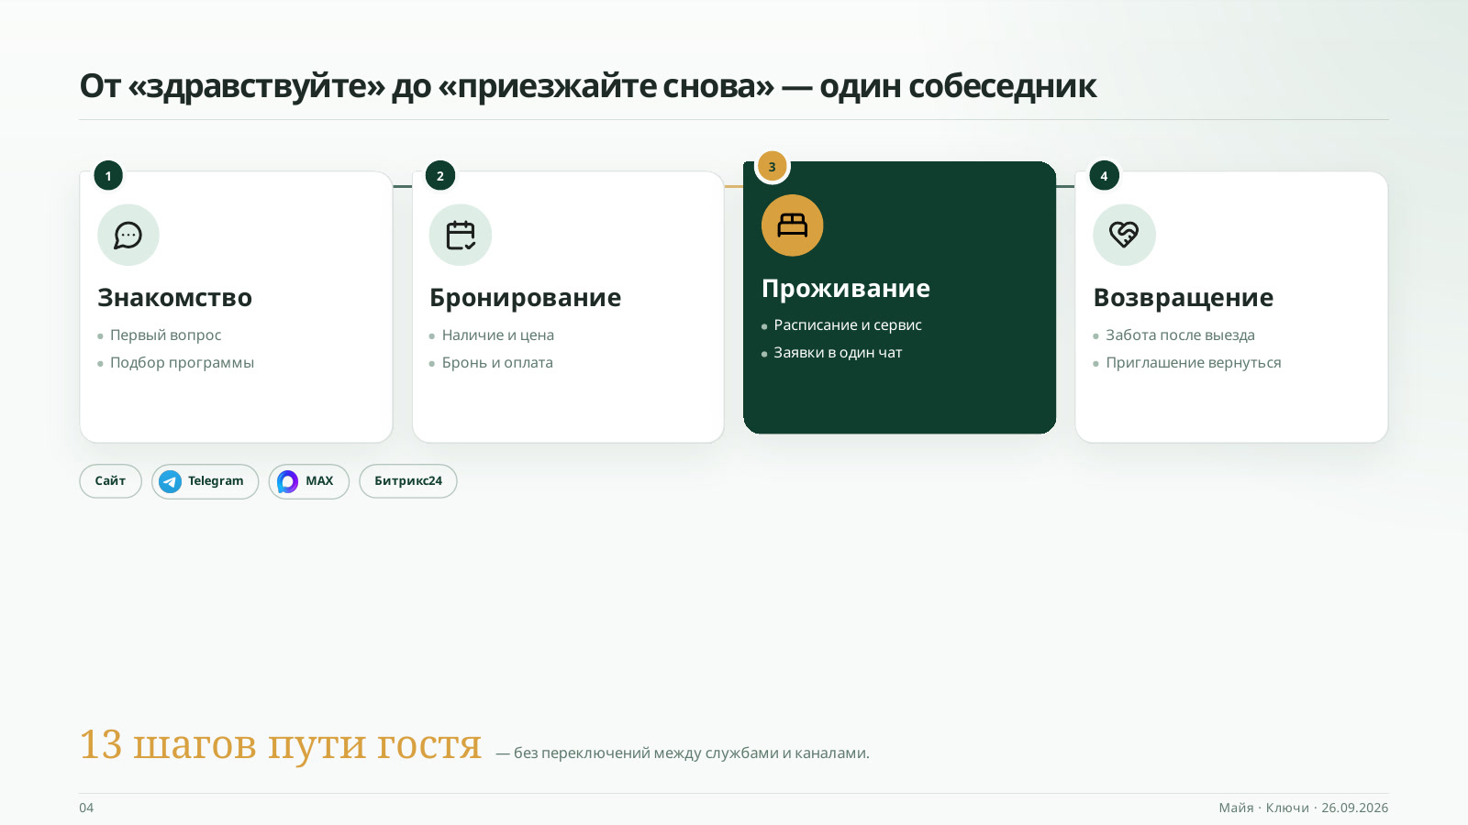Viewport: 1468px width, 825px height.
Task: Select step number 1 badge
Action: pos(108,176)
